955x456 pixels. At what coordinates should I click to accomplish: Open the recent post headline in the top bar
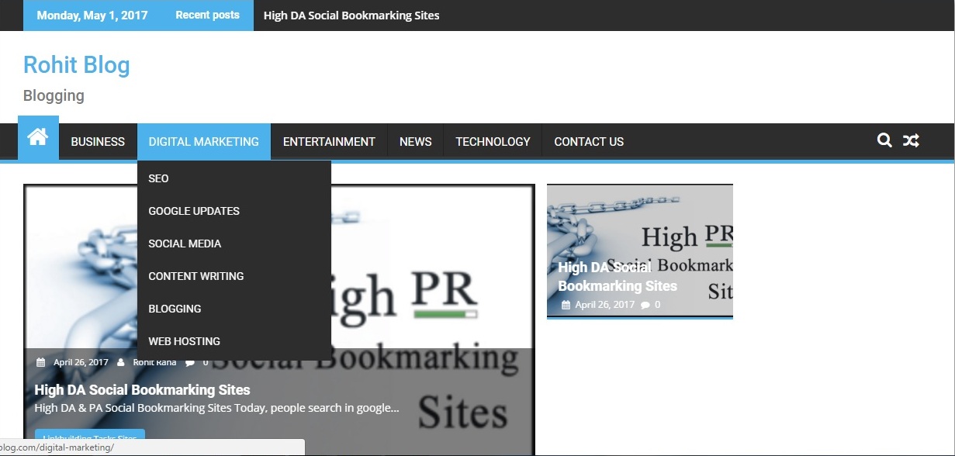[x=351, y=16]
